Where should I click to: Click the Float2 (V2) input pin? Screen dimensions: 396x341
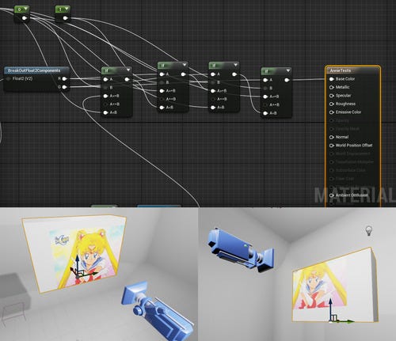9,78
